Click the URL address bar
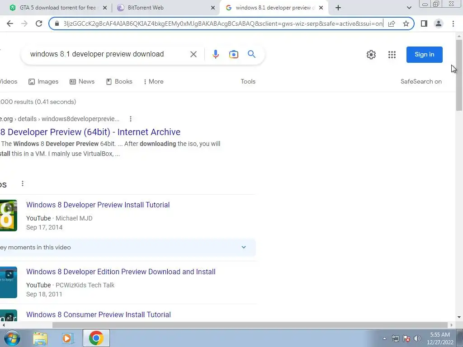 [223, 23]
